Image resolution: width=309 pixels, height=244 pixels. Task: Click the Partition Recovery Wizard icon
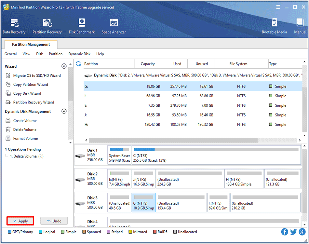click(x=8, y=102)
